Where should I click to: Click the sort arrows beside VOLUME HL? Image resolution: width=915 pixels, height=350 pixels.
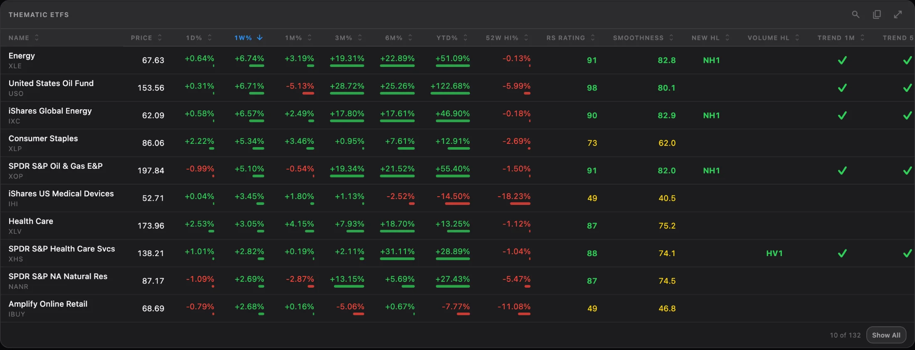pyautogui.click(x=797, y=38)
